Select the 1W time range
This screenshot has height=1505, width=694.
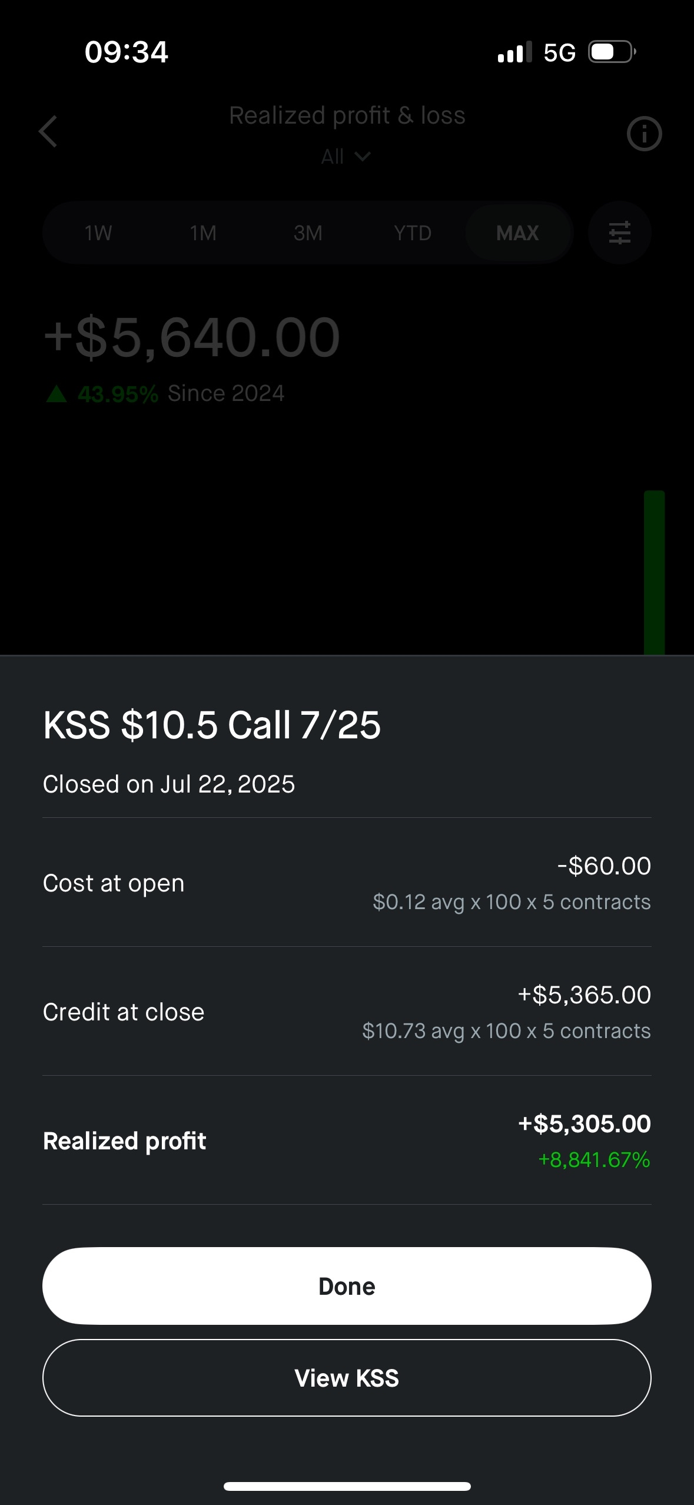click(98, 233)
